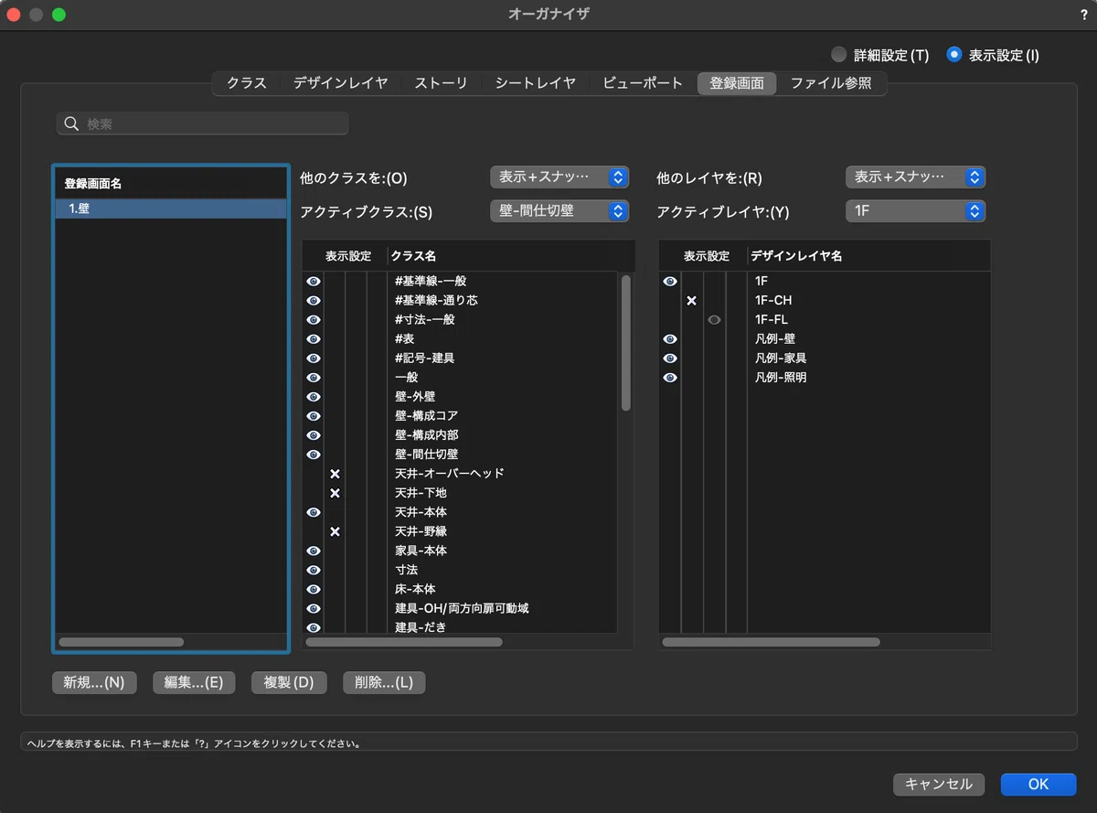This screenshot has height=813, width=1097.
Task: Click the eye icon for 一般 class
Action: click(314, 377)
